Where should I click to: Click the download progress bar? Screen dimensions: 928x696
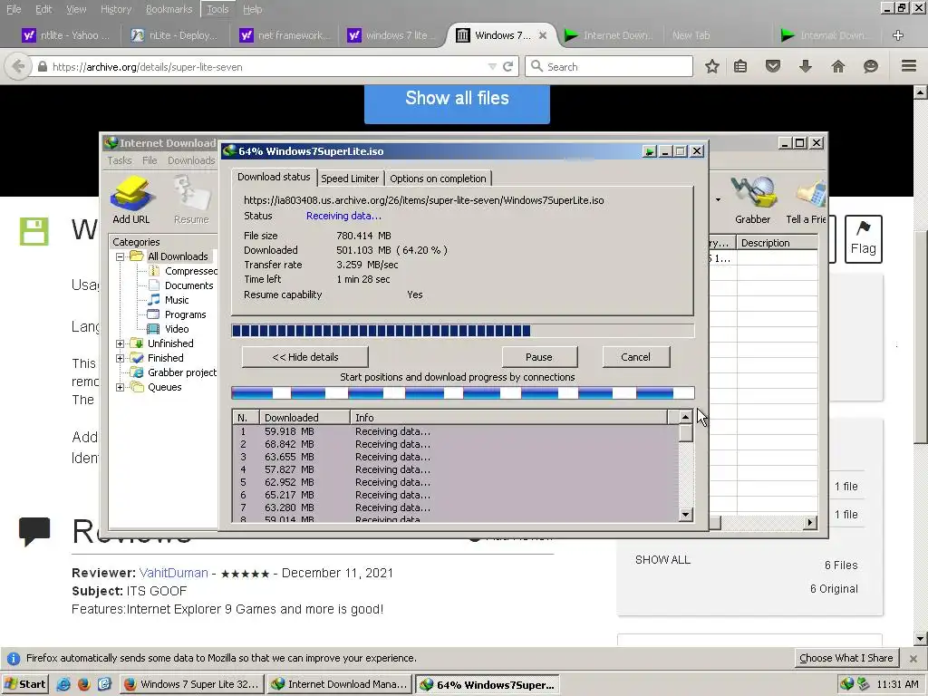pos(463,331)
